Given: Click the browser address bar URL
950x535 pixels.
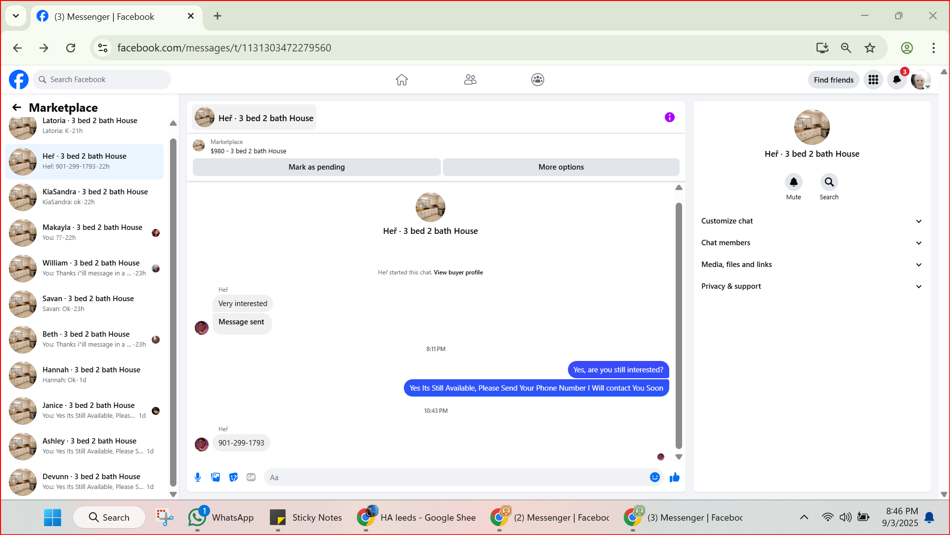Looking at the screenshot, I should [x=224, y=48].
